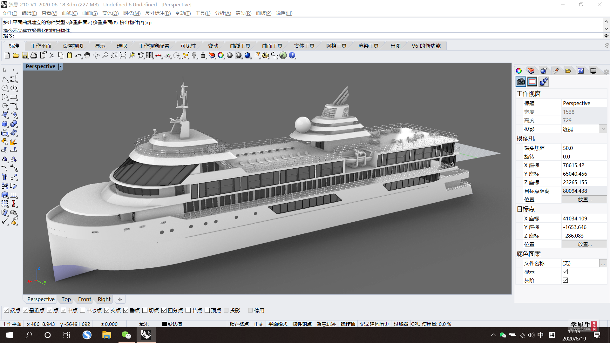
Task: Toggle 锁定格点 in the status bar
Action: (239, 324)
